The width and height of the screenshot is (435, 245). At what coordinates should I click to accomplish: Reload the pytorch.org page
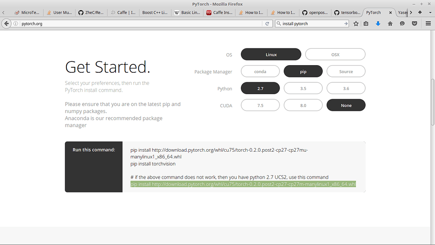pyautogui.click(x=267, y=24)
